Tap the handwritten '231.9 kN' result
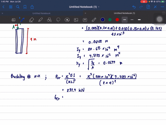This screenshot has height=125, width=166. 76,90
